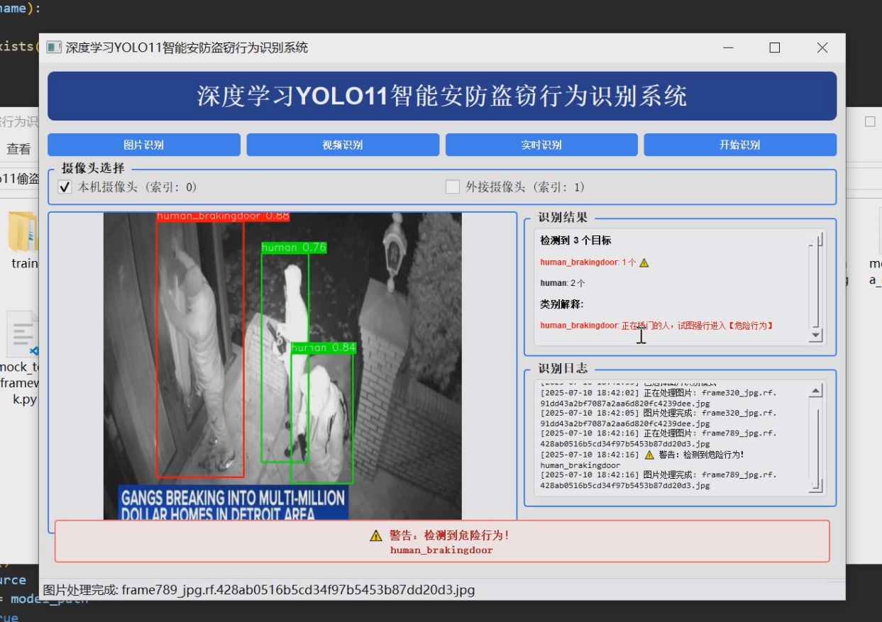882x622 pixels.
Task: Uncheck the 本机摄像头 (索引: 0) checkbox
Action: tap(65, 187)
